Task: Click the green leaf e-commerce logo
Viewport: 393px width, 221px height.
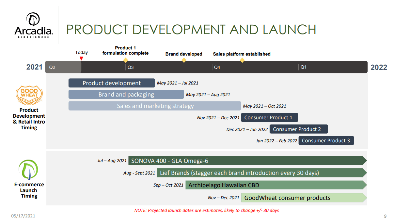Action: (29, 170)
